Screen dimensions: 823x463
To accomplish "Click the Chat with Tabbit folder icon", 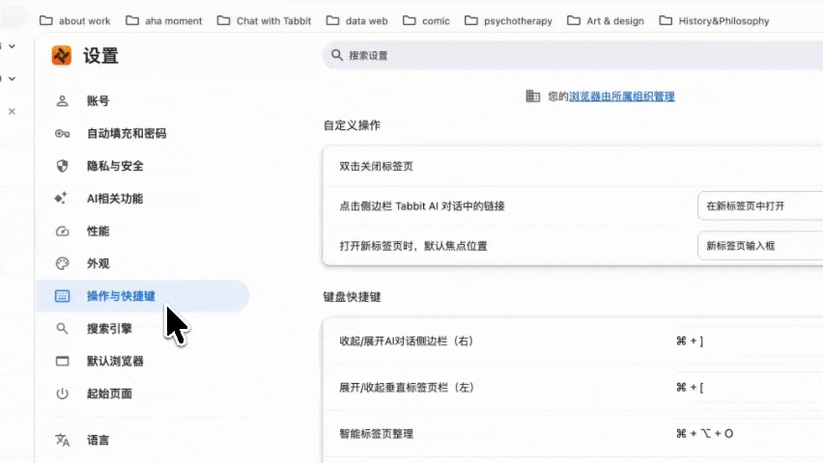I will [223, 20].
